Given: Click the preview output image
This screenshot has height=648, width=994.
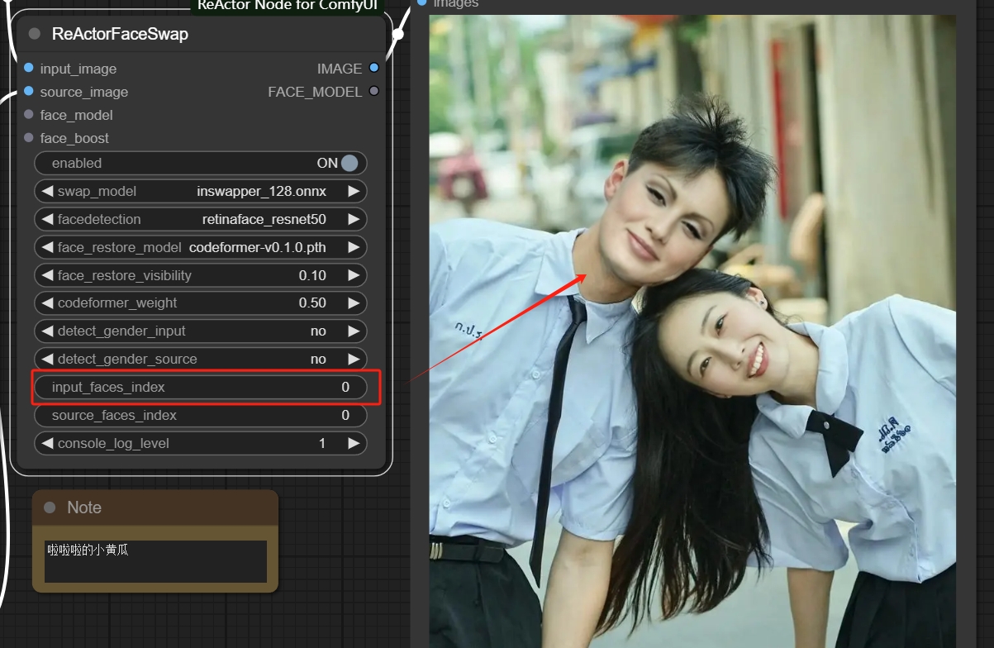Looking at the screenshot, I should coord(692,331).
